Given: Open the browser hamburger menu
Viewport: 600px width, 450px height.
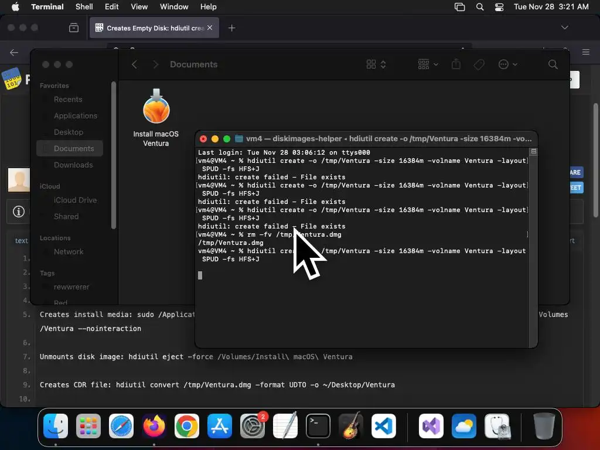Looking at the screenshot, I should pos(586,52).
